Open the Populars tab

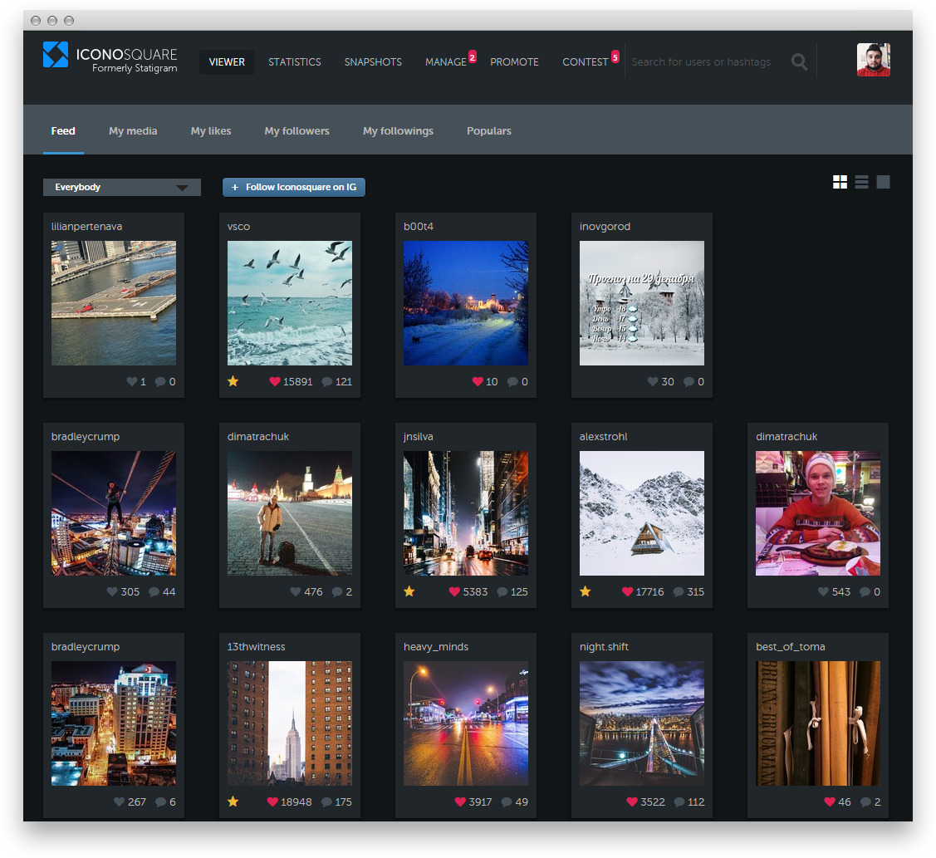489,130
